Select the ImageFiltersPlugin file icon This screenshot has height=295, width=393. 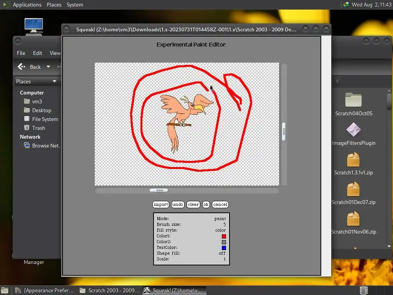(353, 130)
